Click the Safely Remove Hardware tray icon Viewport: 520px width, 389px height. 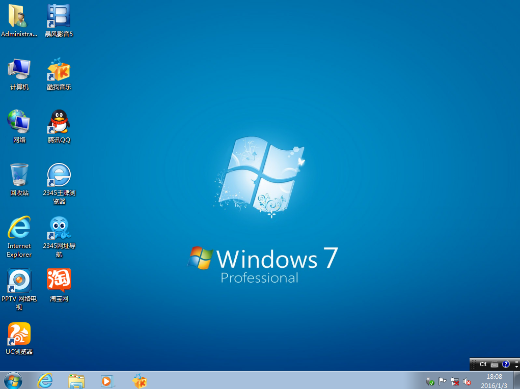430,382
